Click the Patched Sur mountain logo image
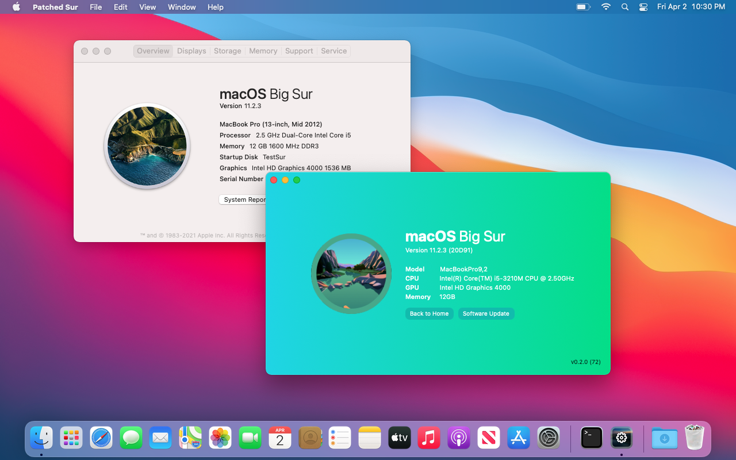Screen dimensions: 736x460 (x=351, y=274)
